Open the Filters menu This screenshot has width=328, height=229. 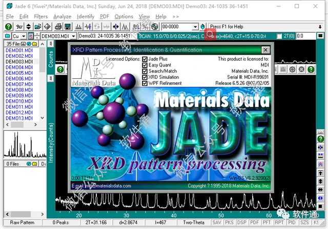click(41, 16)
